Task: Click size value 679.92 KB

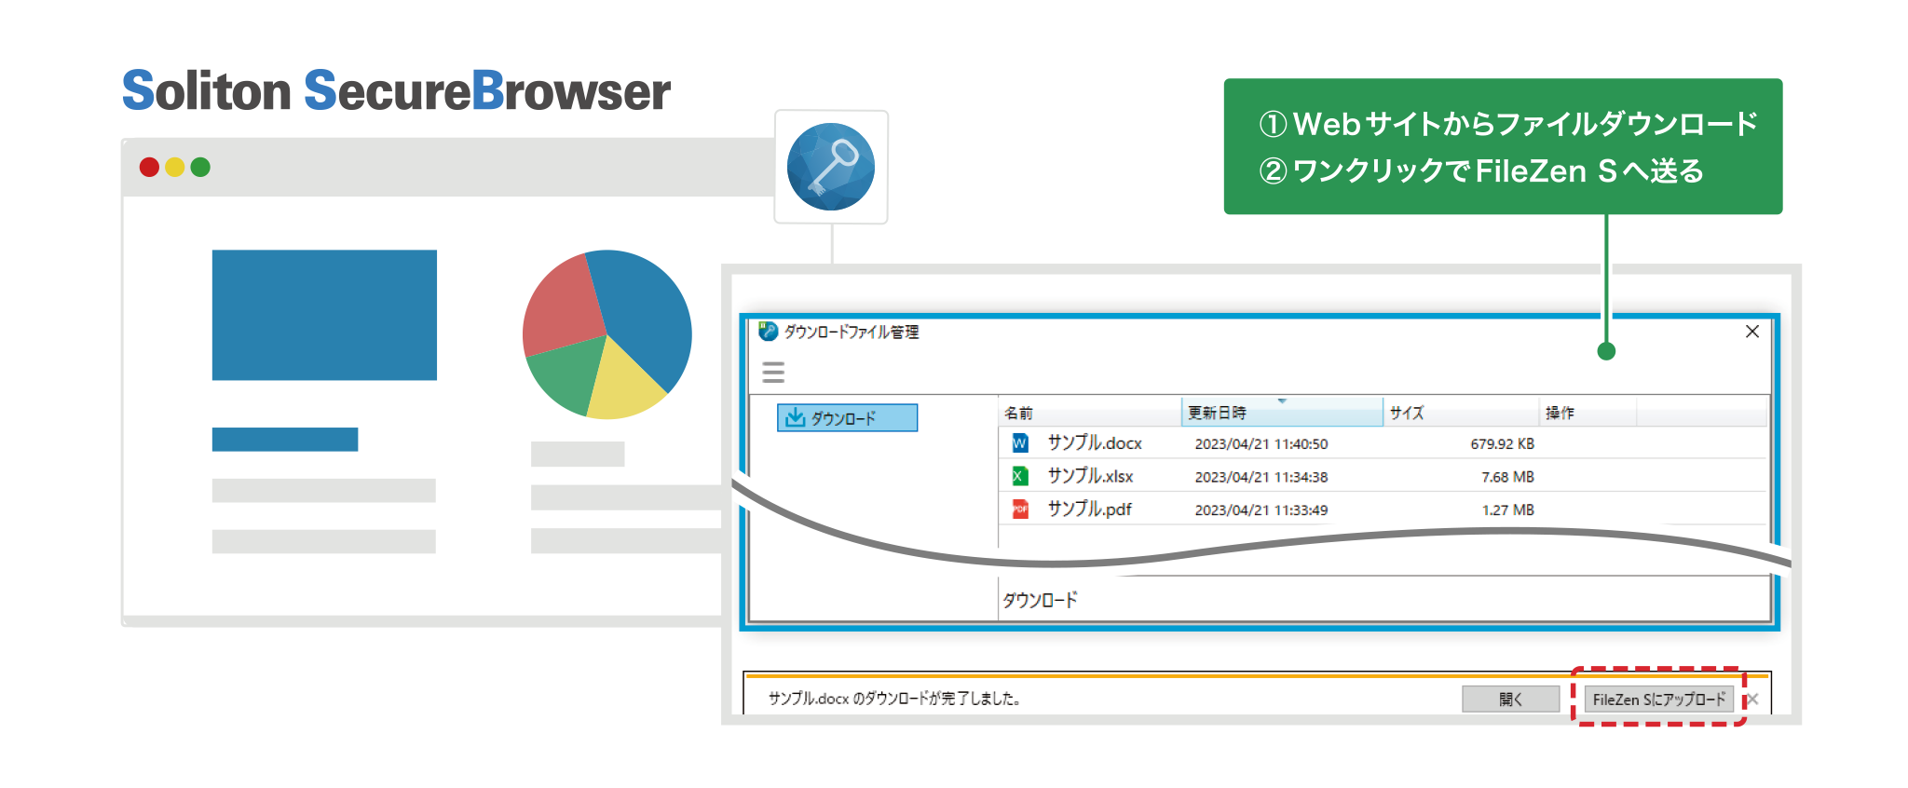Action: point(1502,444)
